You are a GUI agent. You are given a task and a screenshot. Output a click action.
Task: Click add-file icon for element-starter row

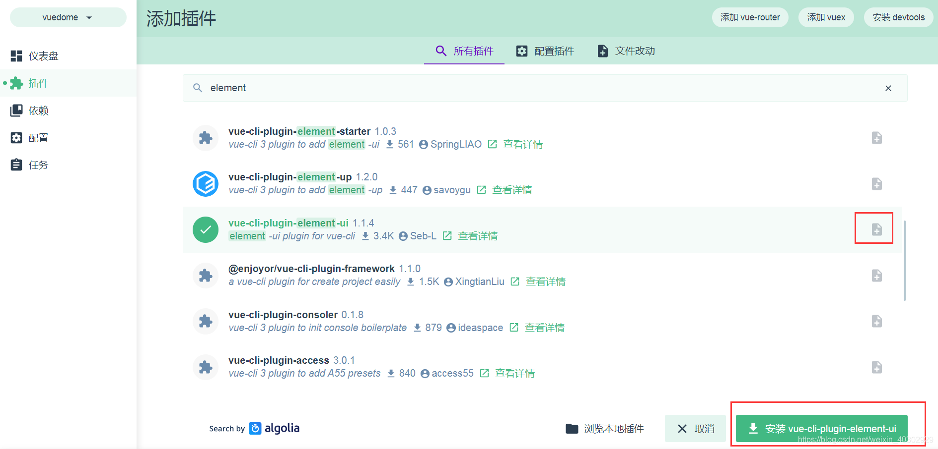pos(877,138)
